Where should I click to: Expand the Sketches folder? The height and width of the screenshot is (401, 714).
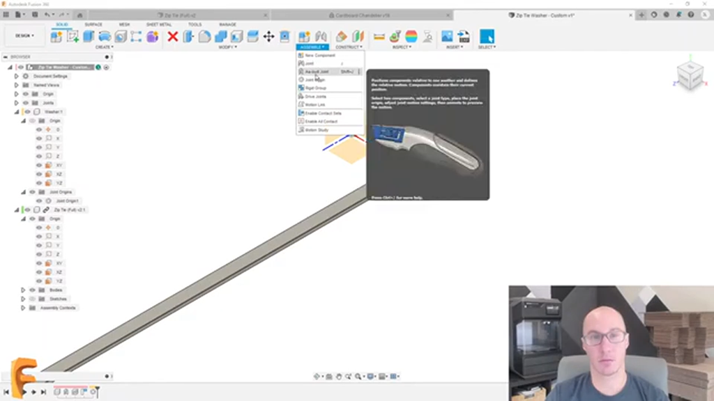pos(23,299)
